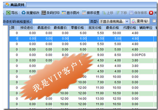Viewport: 158px width, 110px height.
Task: Click the 8.50 cell in 最低价格 column
Action: (112, 55)
